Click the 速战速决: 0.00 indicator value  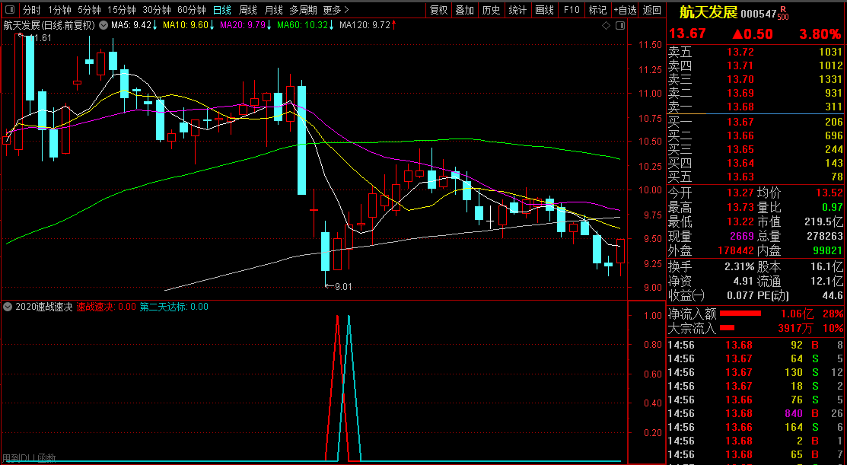pyautogui.click(x=106, y=307)
